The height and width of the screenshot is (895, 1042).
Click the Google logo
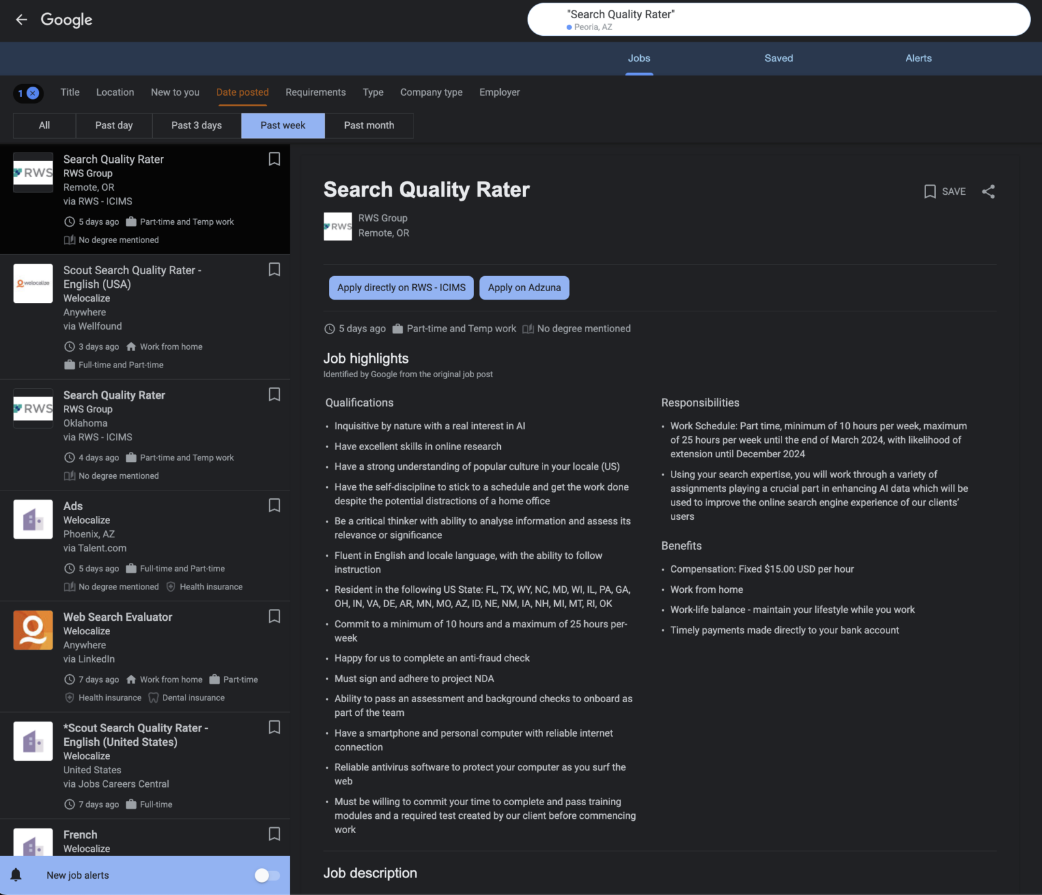click(66, 20)
